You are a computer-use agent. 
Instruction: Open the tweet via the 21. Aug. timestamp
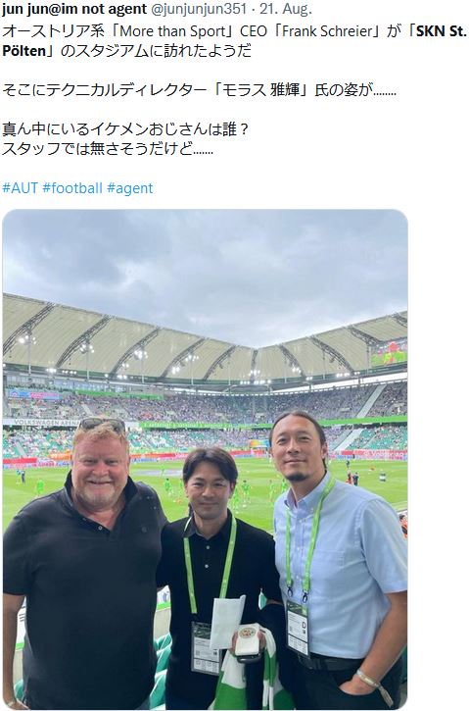[286, 9]
